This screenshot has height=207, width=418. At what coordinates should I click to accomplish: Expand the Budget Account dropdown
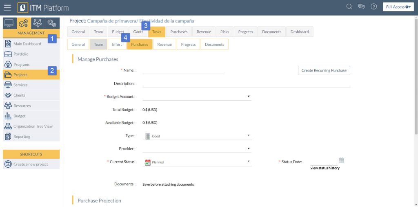coord(197,97)
